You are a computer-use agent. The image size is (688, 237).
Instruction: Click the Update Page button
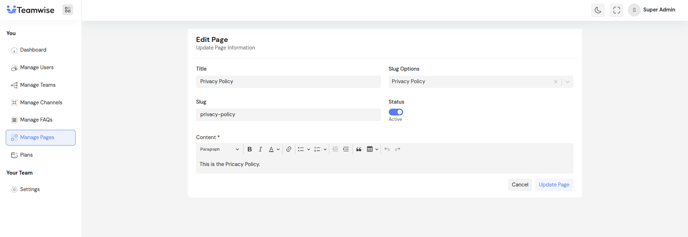(x=554, y=185)
